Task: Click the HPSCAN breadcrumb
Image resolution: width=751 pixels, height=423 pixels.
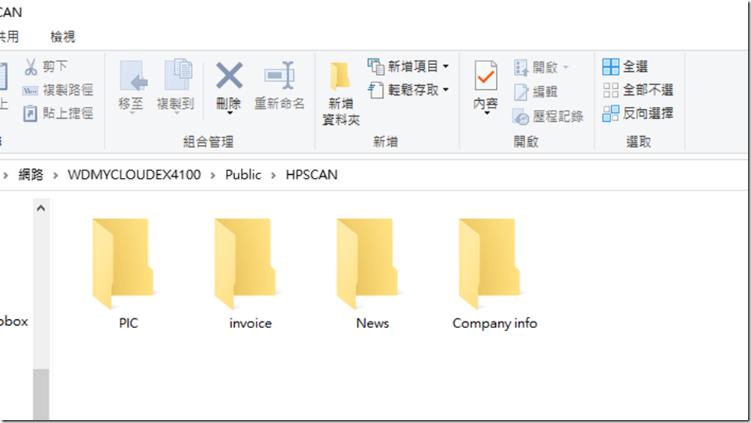Action: (x=312, y=175)
